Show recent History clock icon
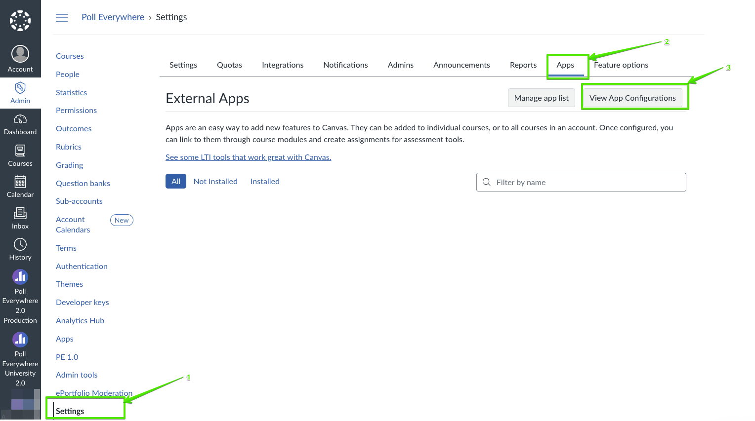The image size is (755, 421). (20, 244)
